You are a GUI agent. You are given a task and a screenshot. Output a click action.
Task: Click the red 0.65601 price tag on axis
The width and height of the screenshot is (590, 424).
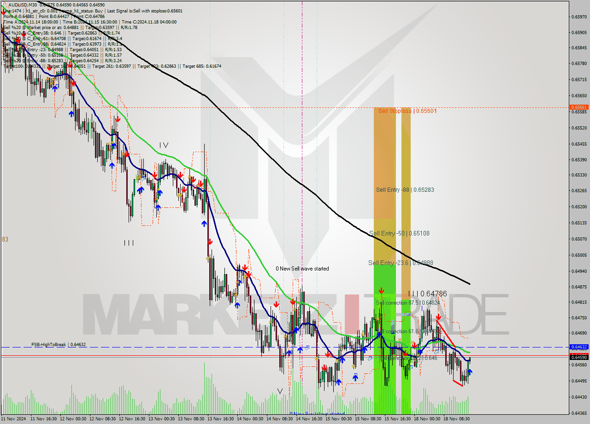579,107
